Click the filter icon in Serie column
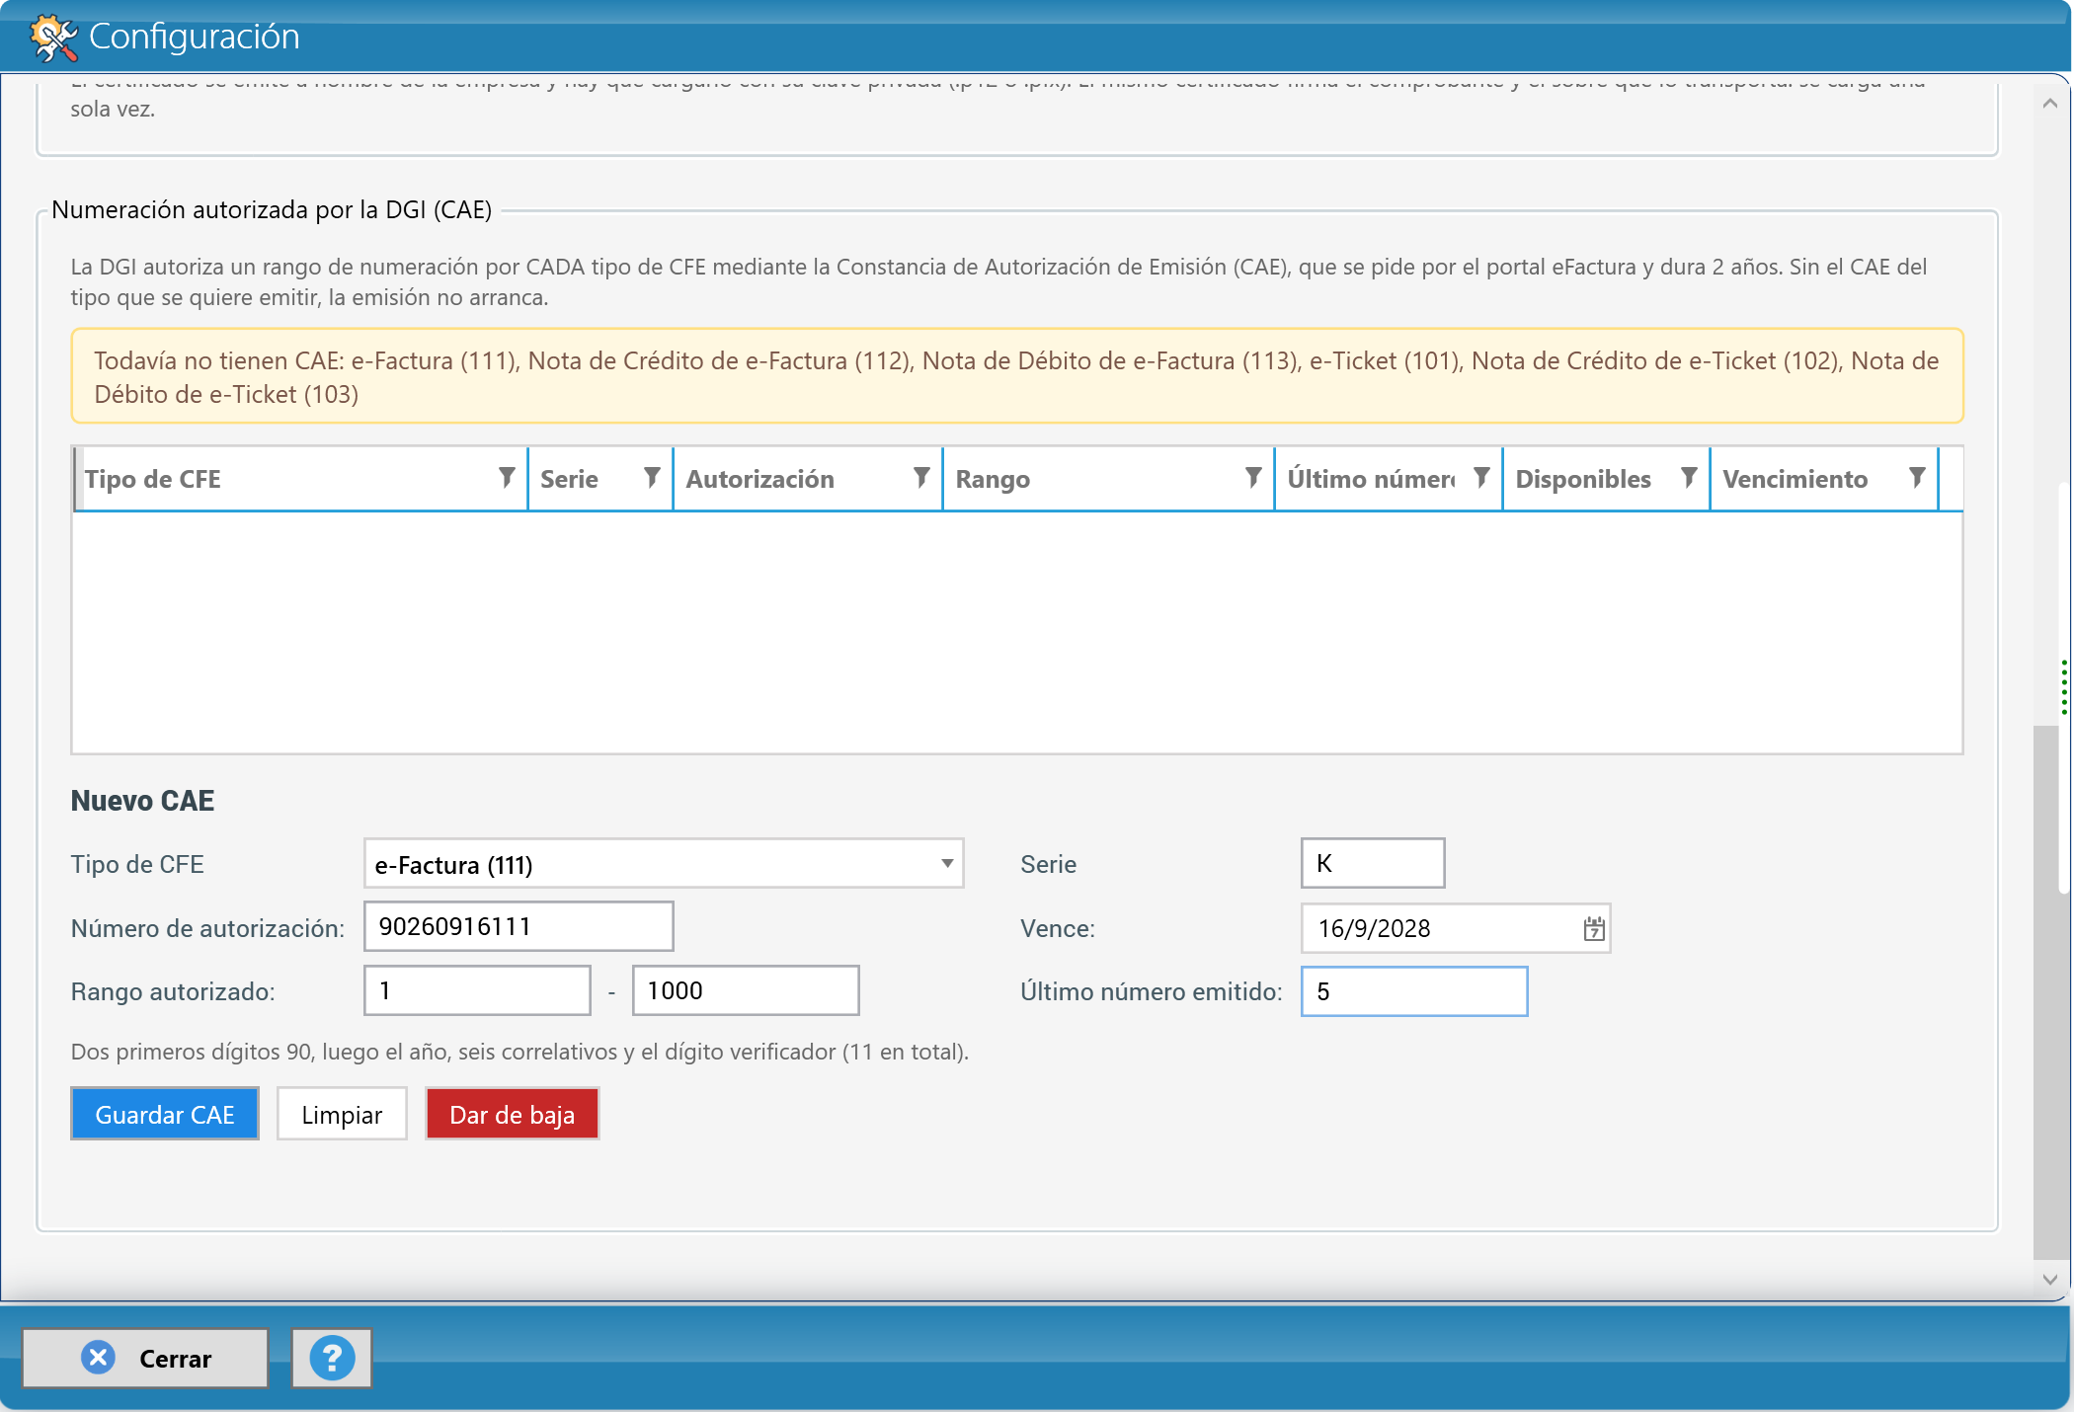2074x1412 pixels. tap(652, 478)
